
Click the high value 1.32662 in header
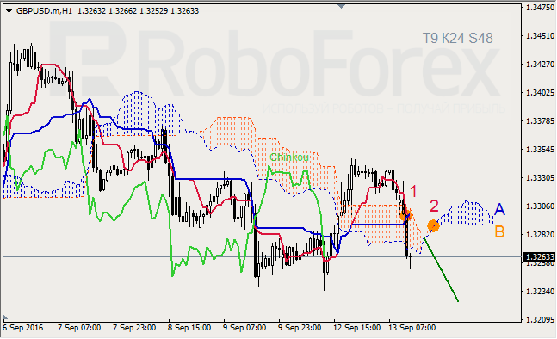122,11
